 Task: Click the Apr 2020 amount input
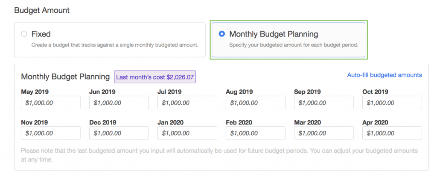point(392,133)
